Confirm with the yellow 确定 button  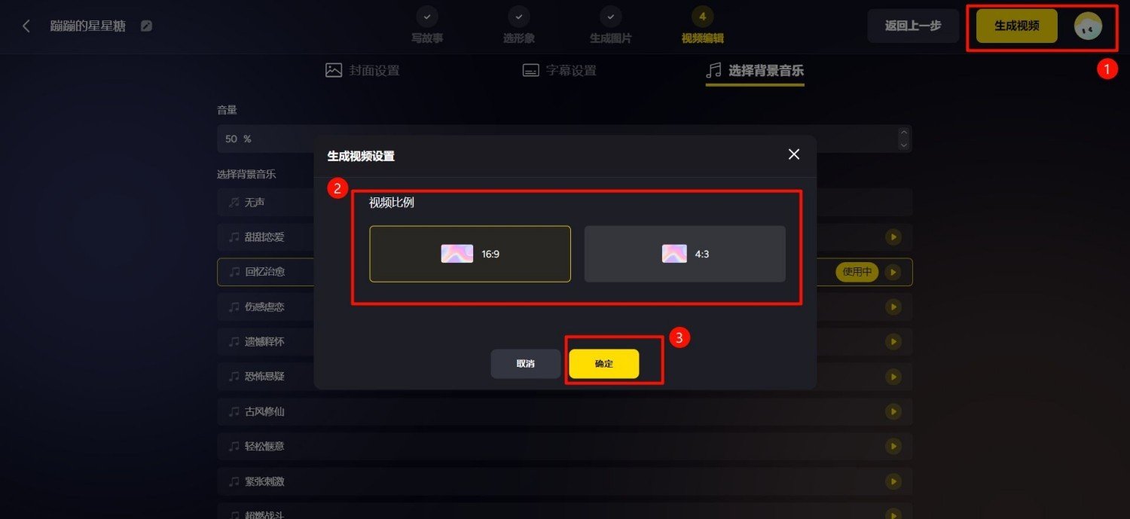604,364
